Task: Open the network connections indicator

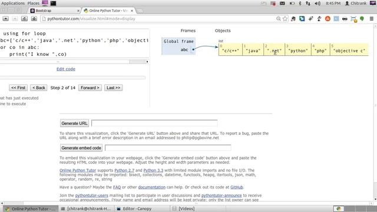Action: (307, 3)
